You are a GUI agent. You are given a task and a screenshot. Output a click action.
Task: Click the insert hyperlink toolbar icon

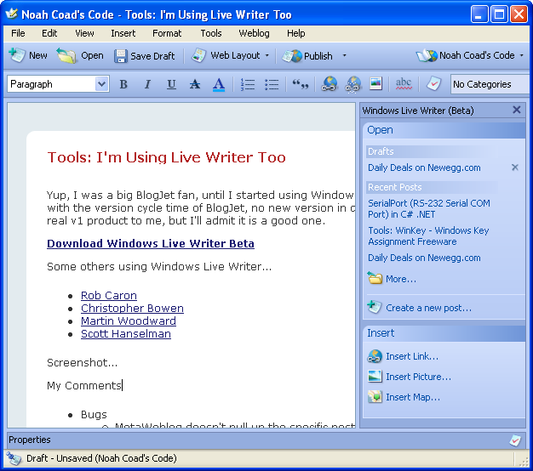pyautogui.click(x=329, y=84)
